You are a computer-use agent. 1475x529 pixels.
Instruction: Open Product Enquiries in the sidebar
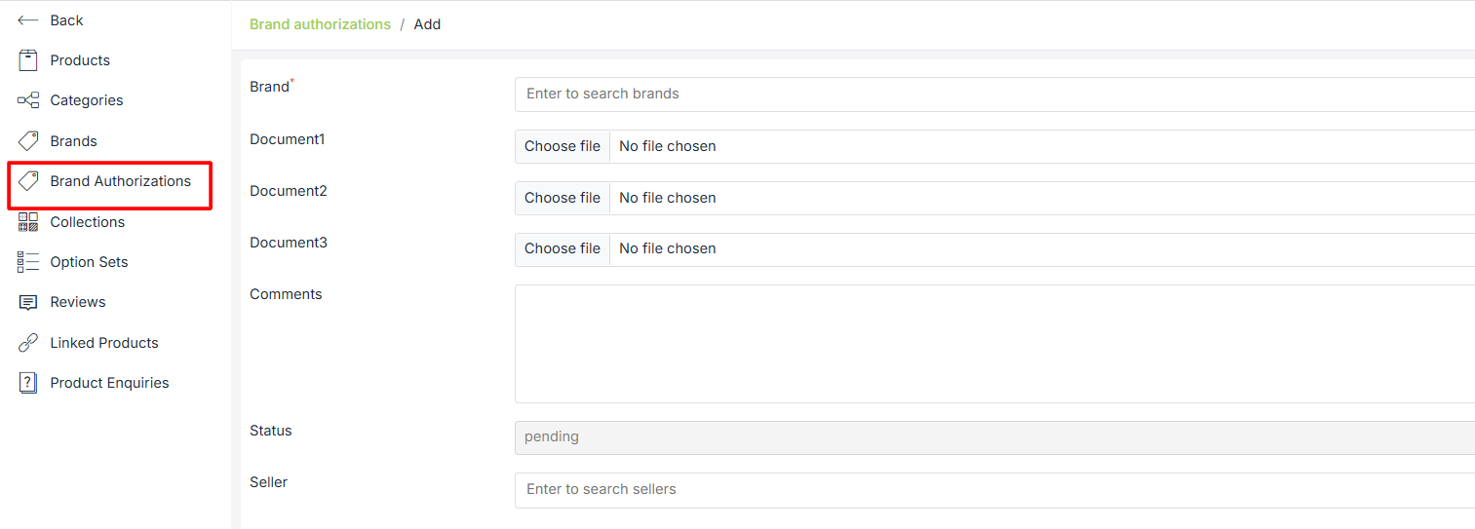click(x=109, y=383)
